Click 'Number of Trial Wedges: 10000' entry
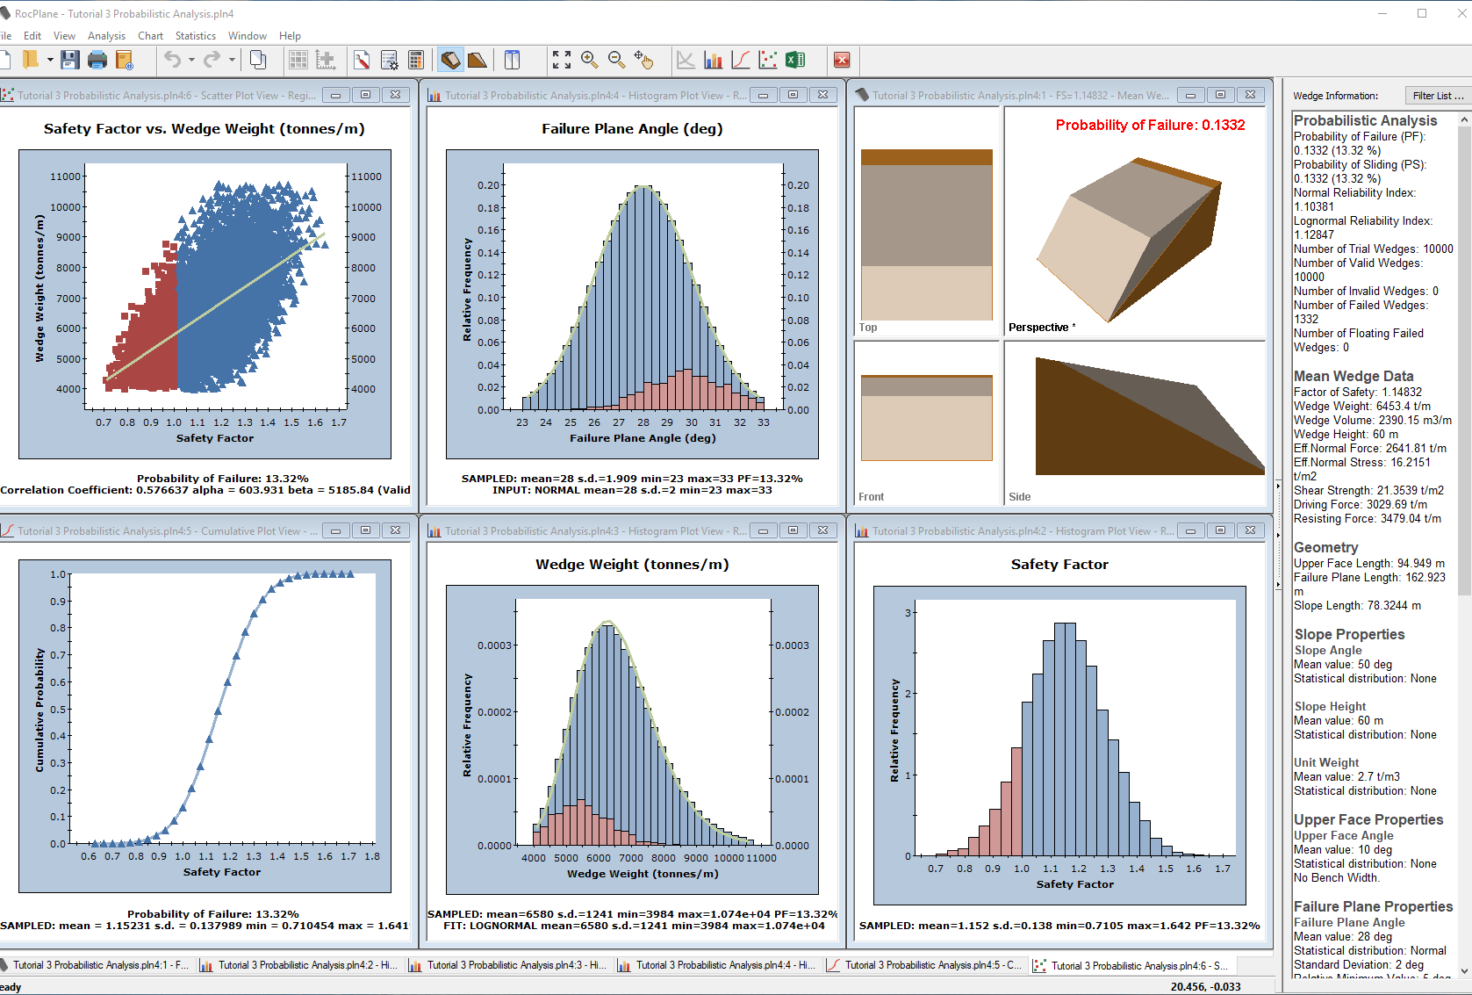This screenshot has height=995, width=1472. click(1373, 249)
